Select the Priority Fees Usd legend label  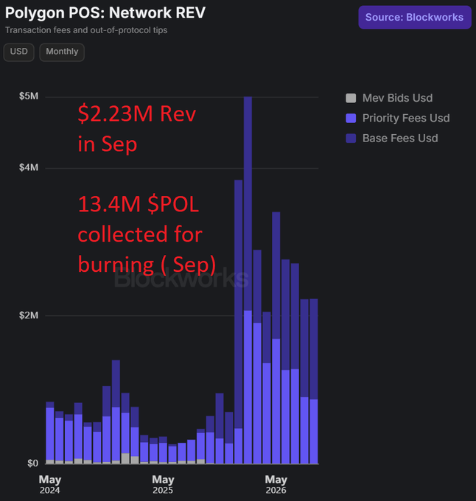(x=406, y=118)
